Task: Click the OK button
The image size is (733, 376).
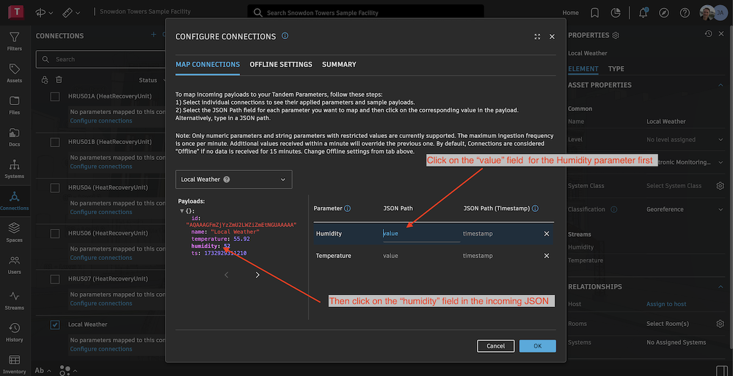Action: coord(538,346)
